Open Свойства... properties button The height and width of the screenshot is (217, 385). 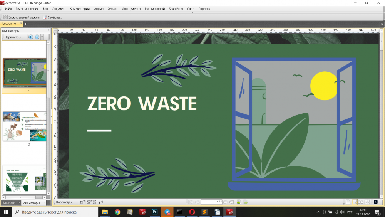[x=53, y=17]
